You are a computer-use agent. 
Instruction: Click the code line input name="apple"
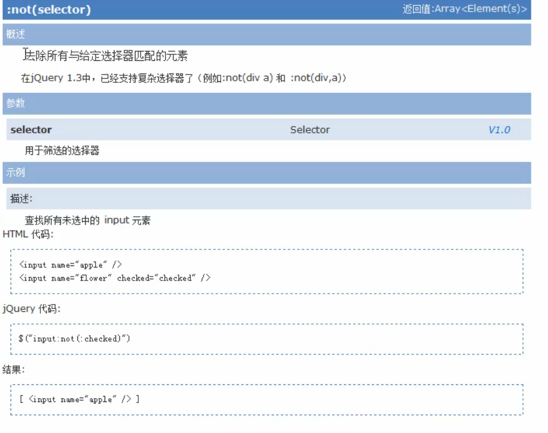[x=71, y=265]
